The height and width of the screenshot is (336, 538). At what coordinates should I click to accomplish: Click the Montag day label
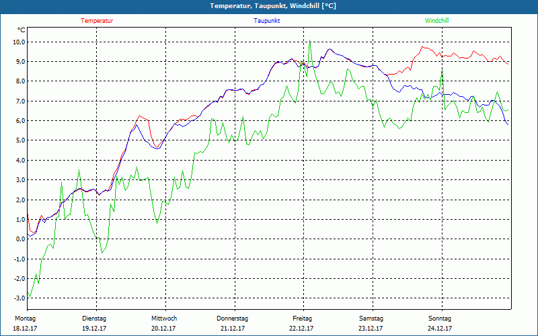[x=25, y=319]
